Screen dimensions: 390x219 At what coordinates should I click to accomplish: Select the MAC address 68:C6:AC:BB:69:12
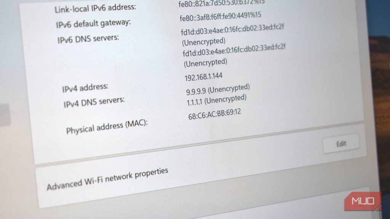(x=214, y=114)
